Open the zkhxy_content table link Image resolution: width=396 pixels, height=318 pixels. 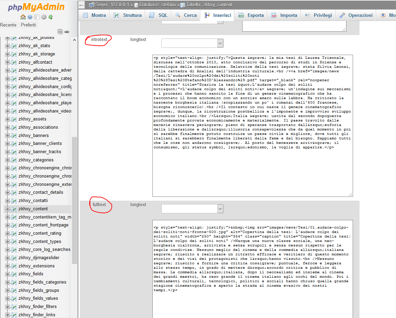click(x=33, y=209)
